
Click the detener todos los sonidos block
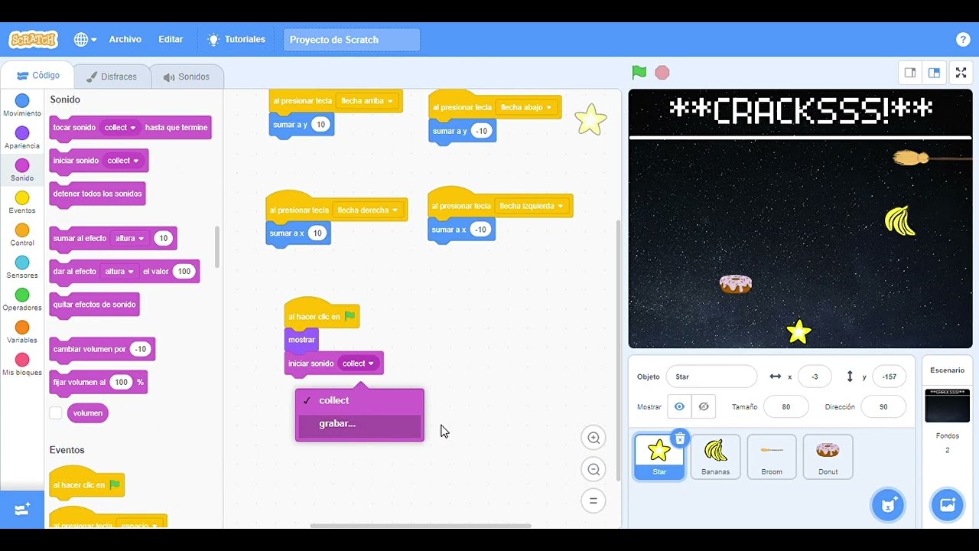[97, 194]
